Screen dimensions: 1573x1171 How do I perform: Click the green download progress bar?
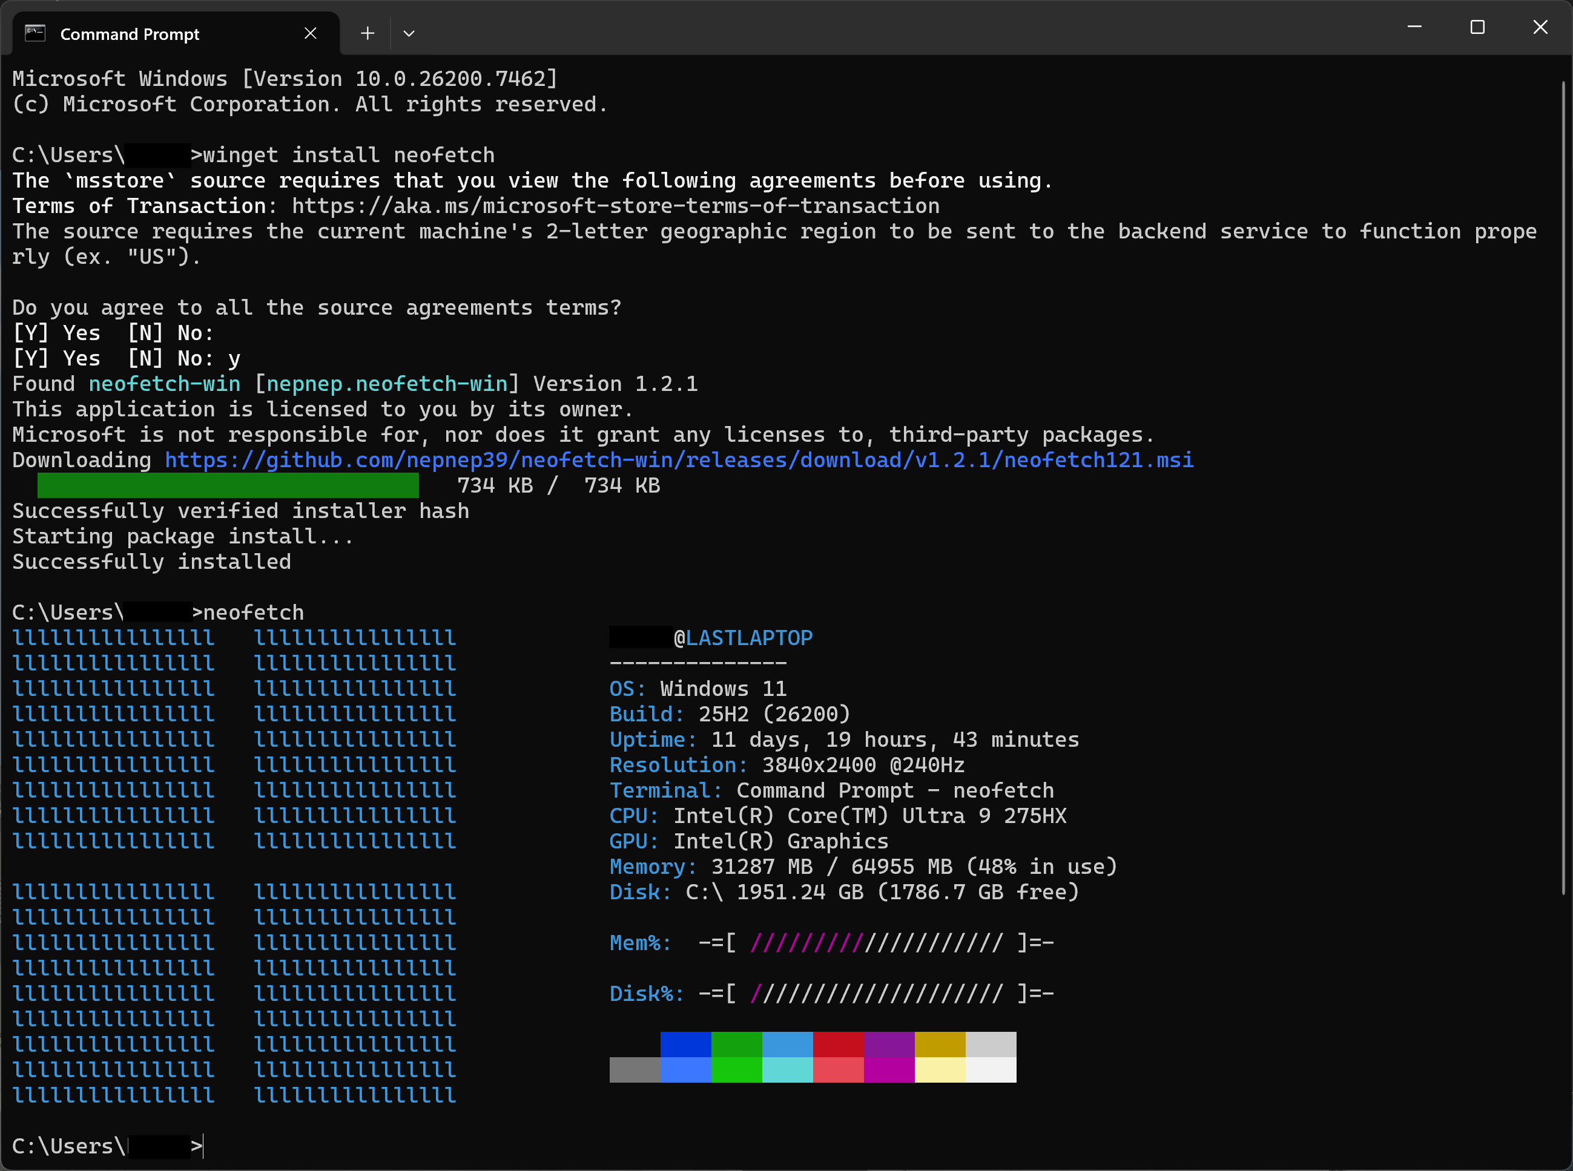[x=228, y=485]
